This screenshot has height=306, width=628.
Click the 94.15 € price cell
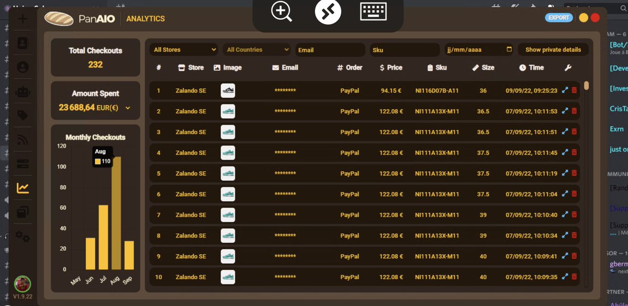pos(391,90)
